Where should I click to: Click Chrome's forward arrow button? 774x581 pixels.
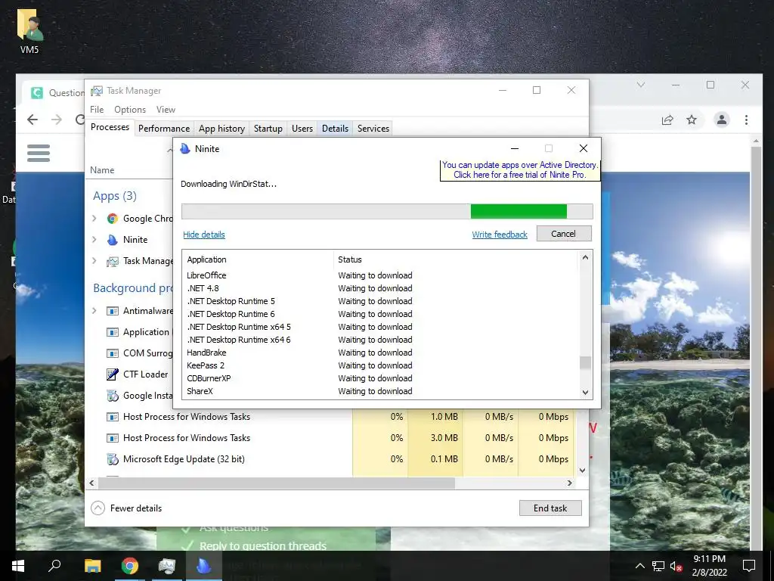pos(57,120)
